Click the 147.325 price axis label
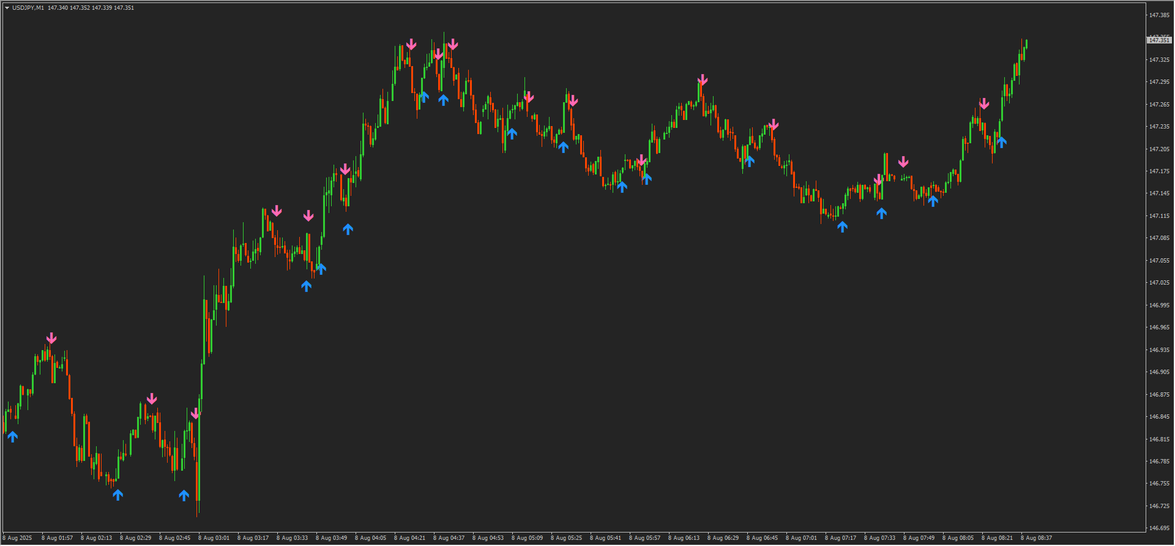 point(1159,60)
